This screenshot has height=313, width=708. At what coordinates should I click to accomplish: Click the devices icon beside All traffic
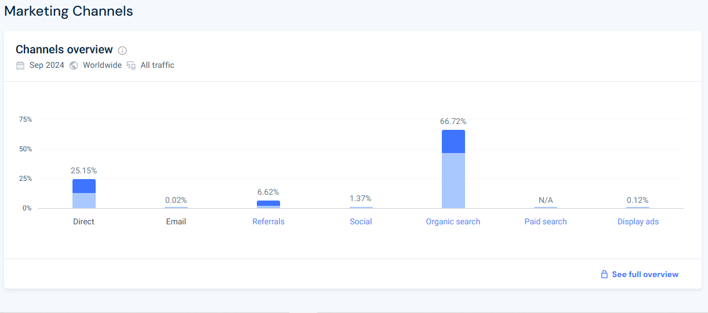point(131,65)
